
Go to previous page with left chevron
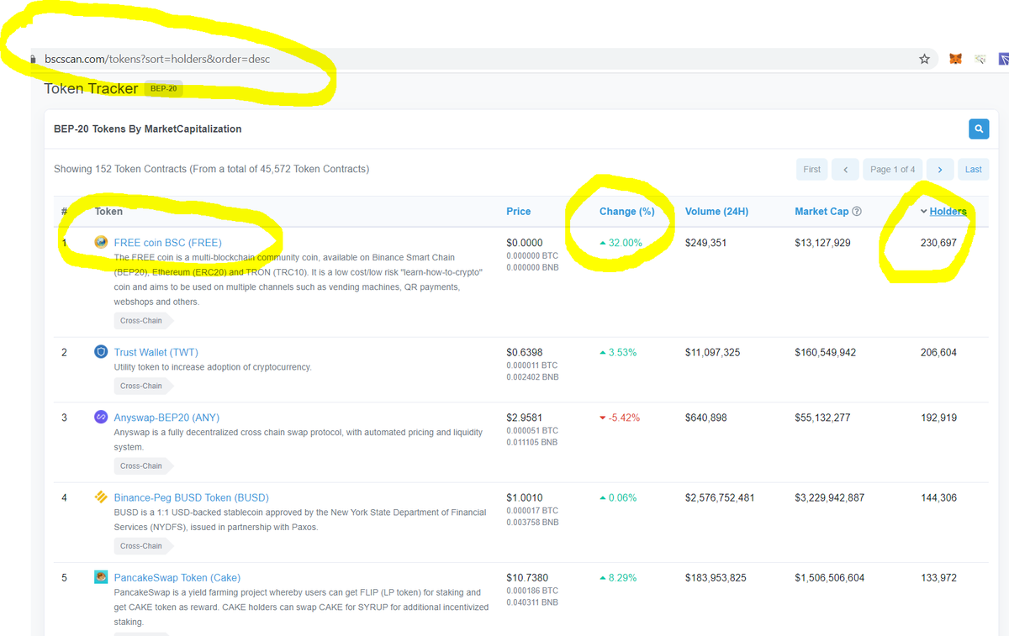point(845,169)
